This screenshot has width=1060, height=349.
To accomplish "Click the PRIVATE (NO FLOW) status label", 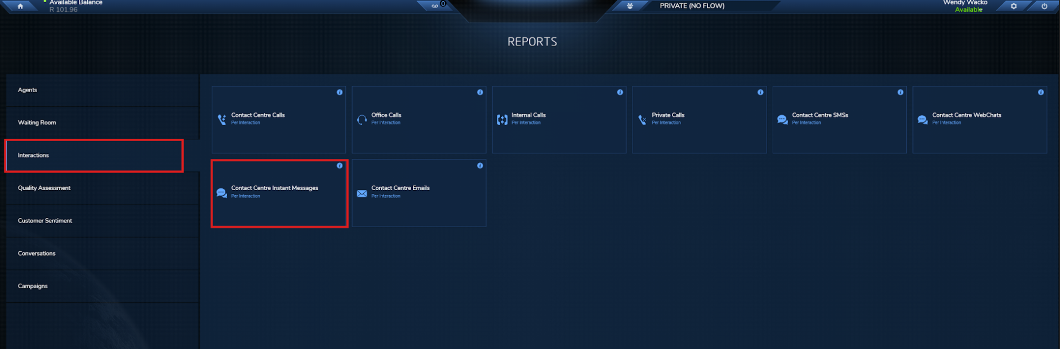I will [692, 6].
